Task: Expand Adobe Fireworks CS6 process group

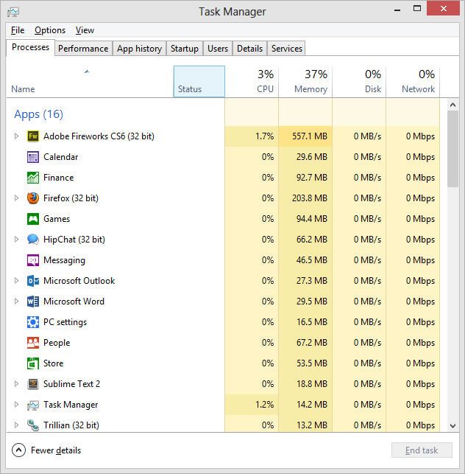Action: click(x=17, y=136)
